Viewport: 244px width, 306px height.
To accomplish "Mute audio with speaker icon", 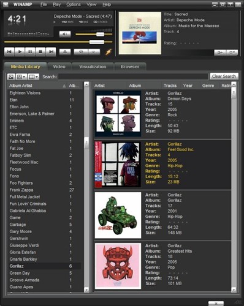I will (65, 34).
